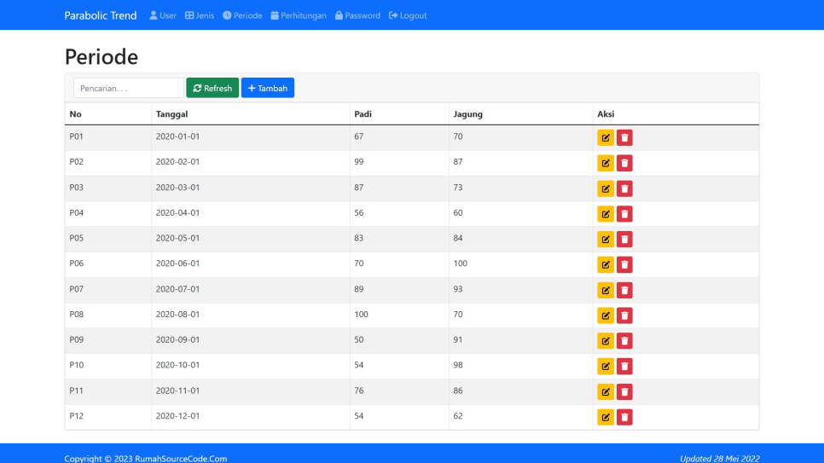Go to the Jenis page

pyautogui.click(x=200, y=15)
